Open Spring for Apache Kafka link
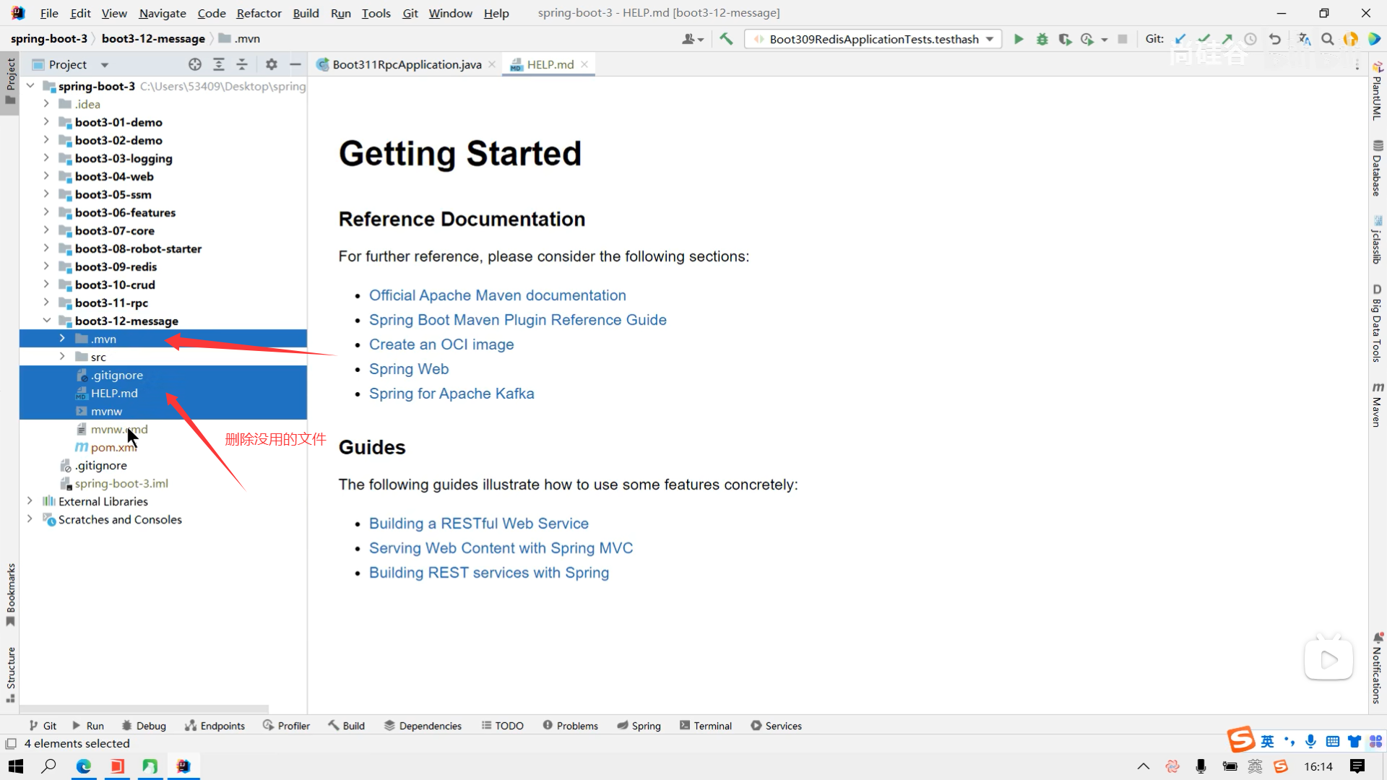Screen dimensions: 1387x780 point(451,394)
